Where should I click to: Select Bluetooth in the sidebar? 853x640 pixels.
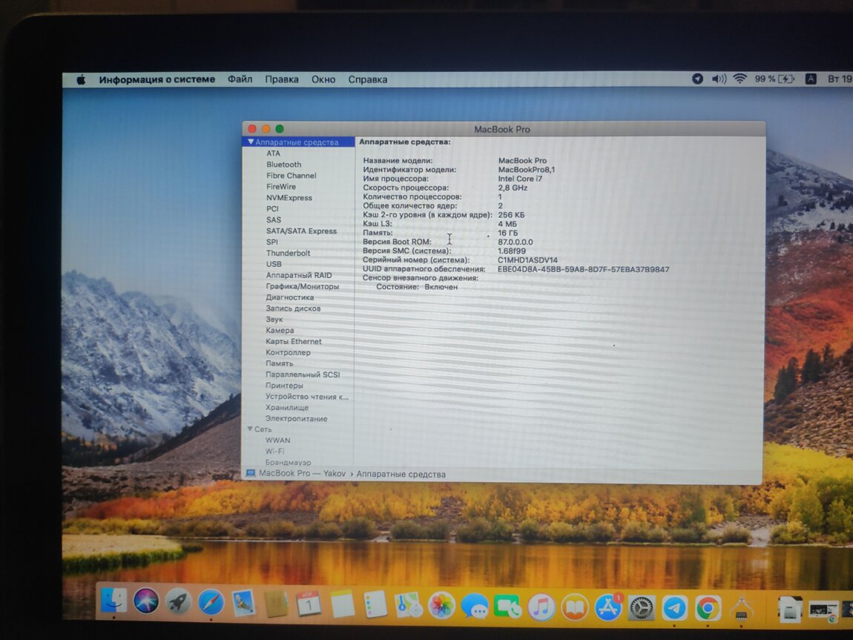click(x=283, y=164)
